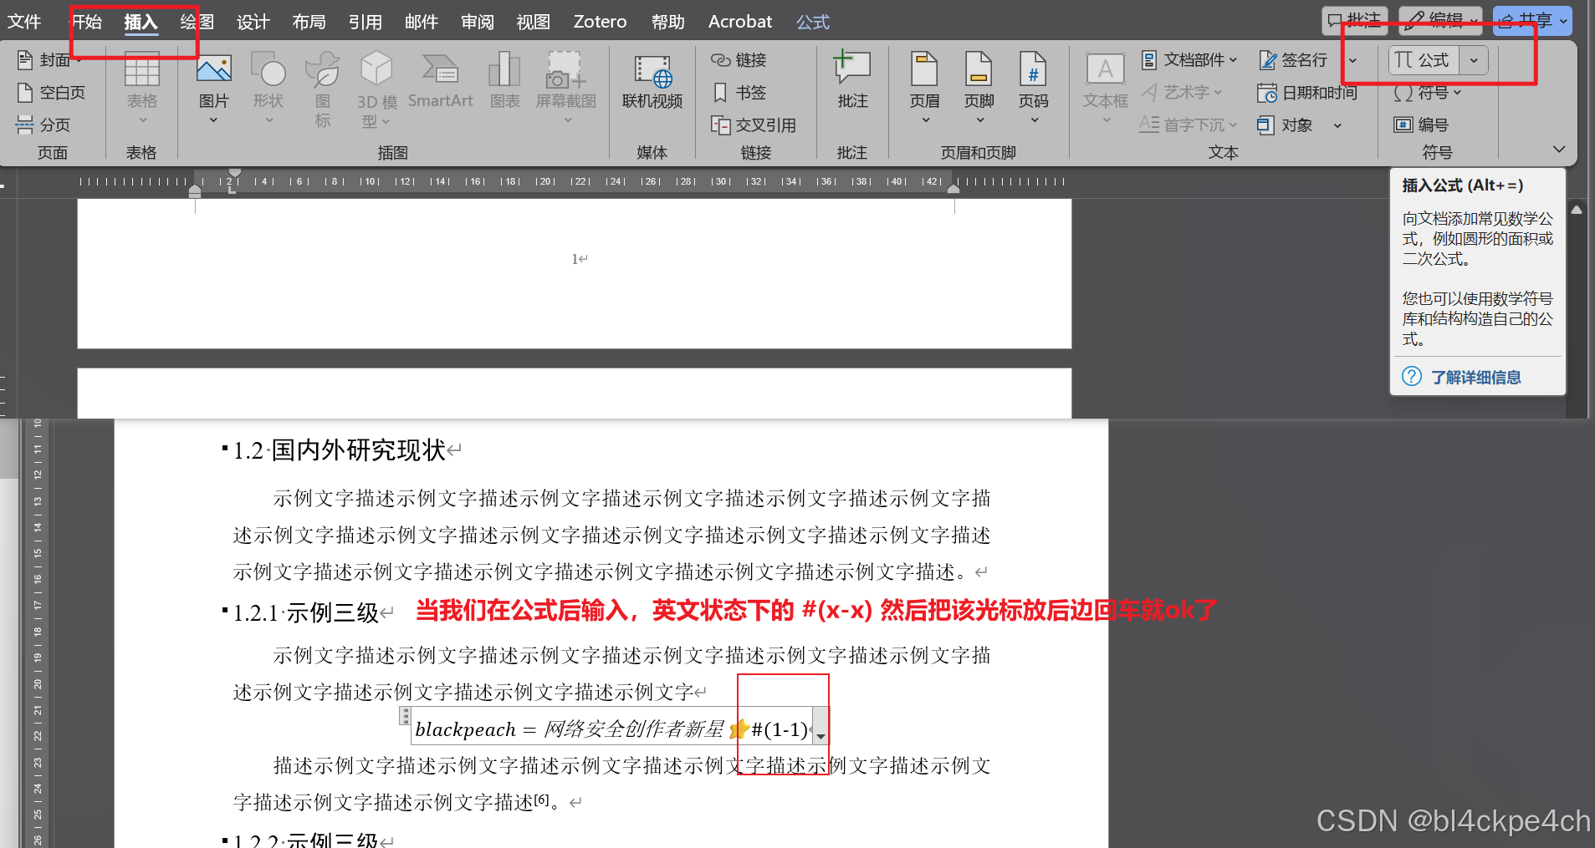Viewport: 1595px width, 848px height.
Task: Expand the Object (对象) dropdown arrow
Action: pyautogui.click(x=1337, y=125)
